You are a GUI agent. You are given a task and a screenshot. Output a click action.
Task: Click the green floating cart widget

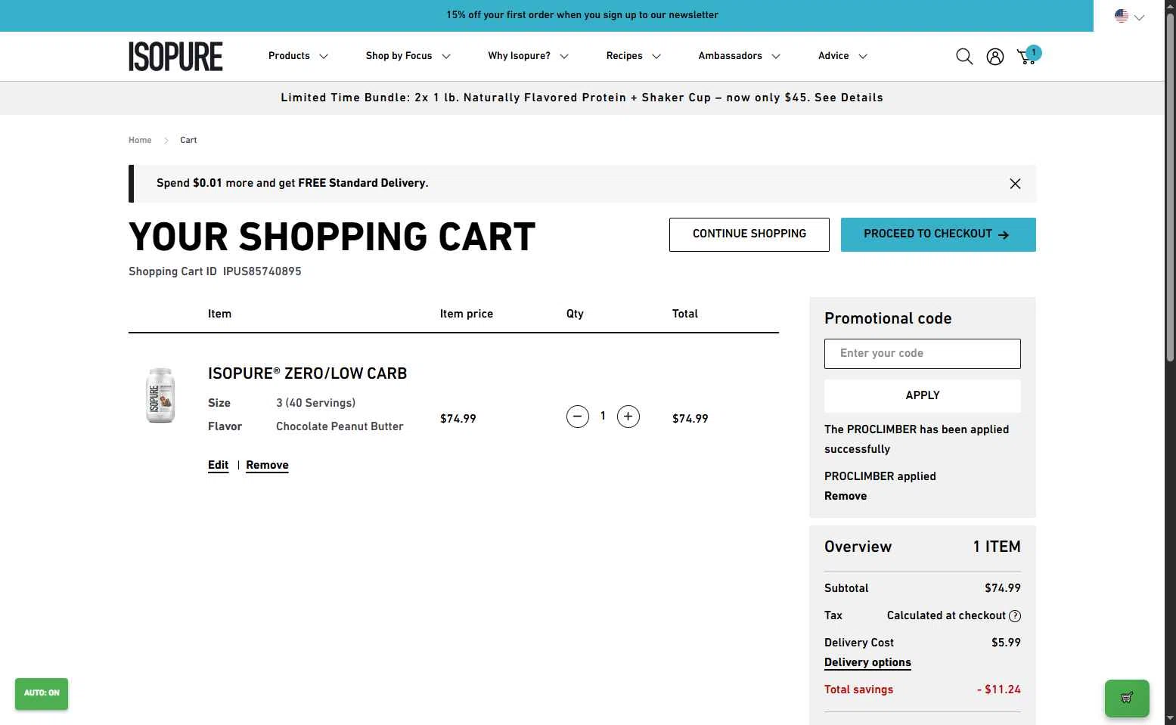click(1127, 698)
